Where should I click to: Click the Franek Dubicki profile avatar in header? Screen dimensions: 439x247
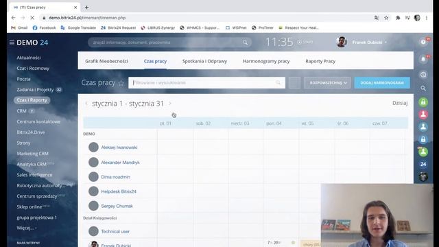(x=342, y=42)
